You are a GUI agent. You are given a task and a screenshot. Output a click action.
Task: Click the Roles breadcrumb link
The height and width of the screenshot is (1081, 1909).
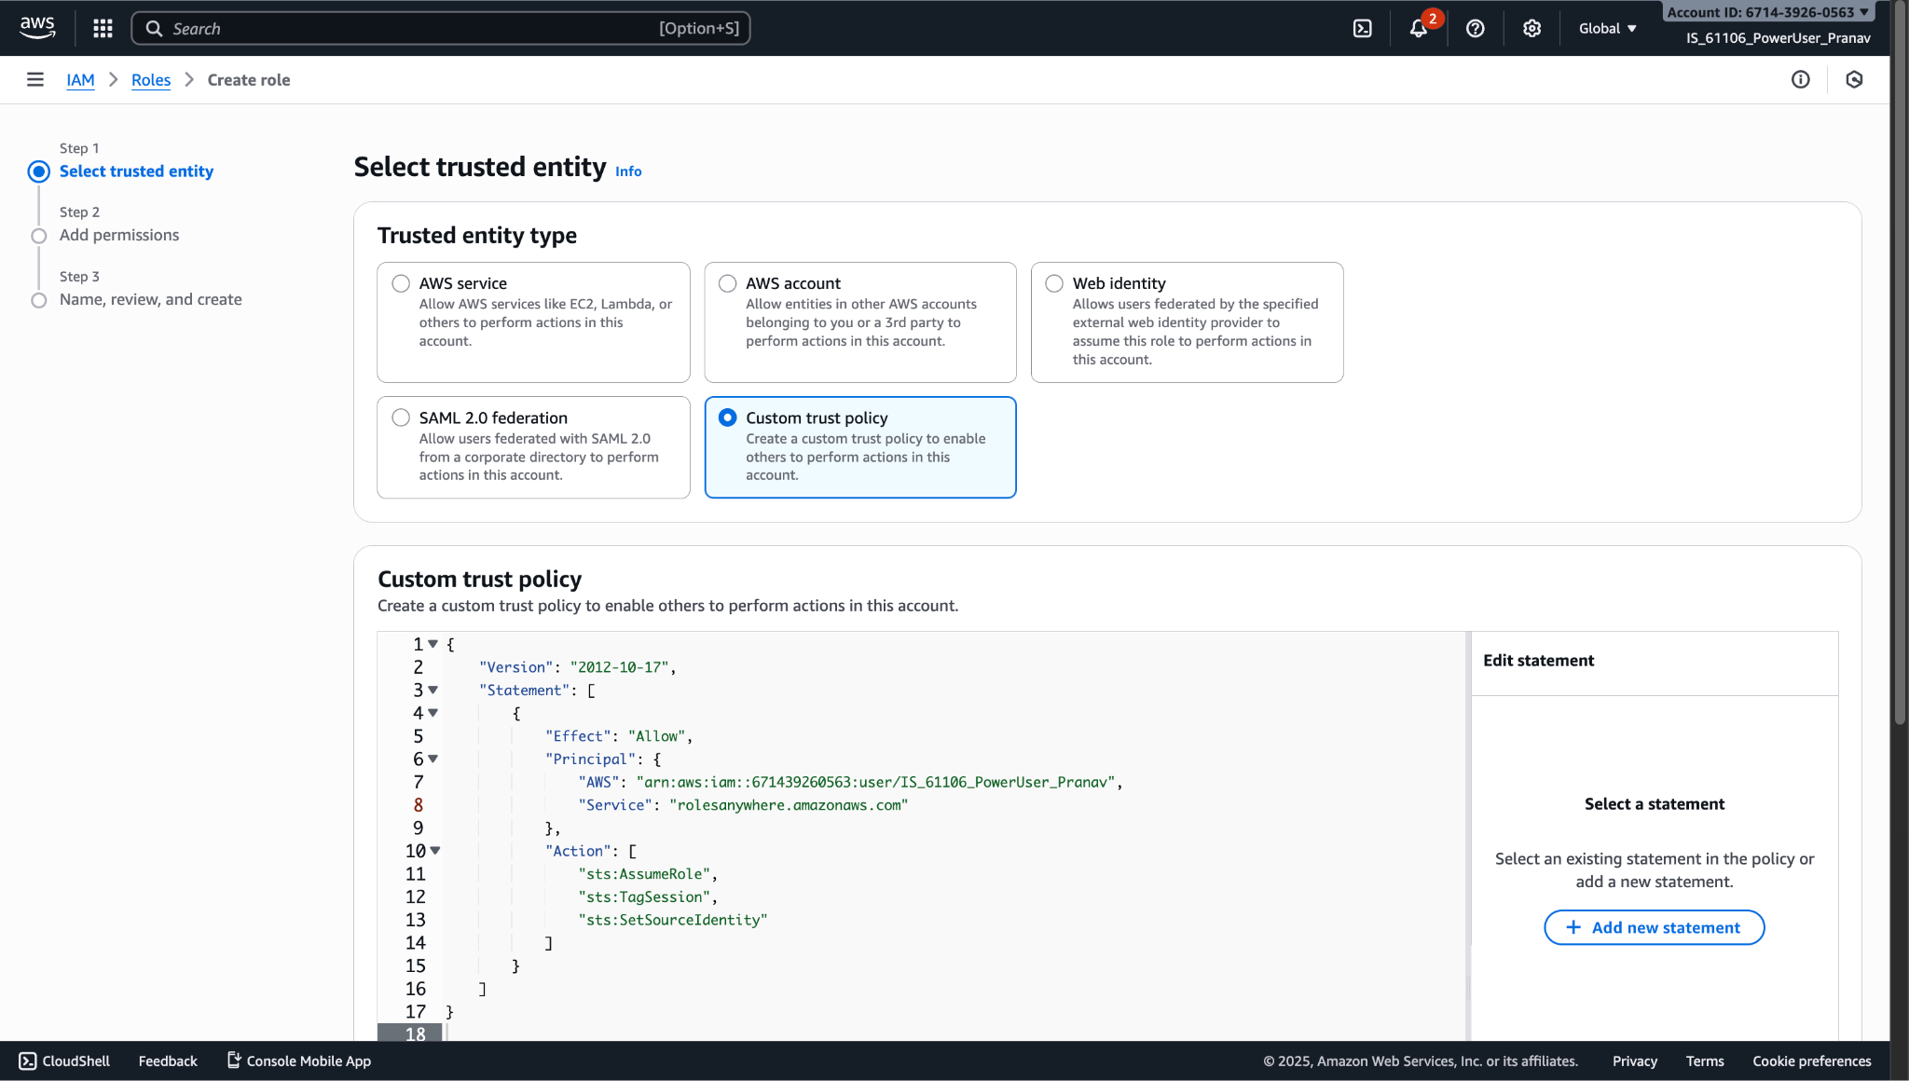click(x=151, y=80)
